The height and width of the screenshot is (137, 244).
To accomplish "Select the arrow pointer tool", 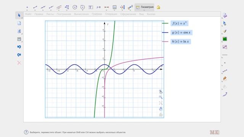I will click(x=19, y=15).
